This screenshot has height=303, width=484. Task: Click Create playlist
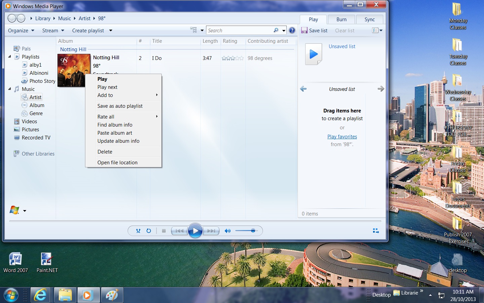(x=88, y=30)
